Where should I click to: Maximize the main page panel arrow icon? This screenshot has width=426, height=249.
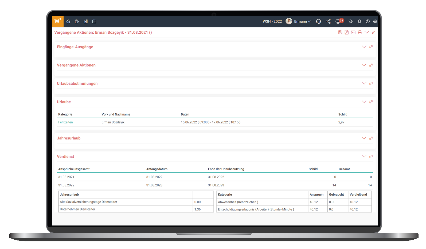click(374, 32)
